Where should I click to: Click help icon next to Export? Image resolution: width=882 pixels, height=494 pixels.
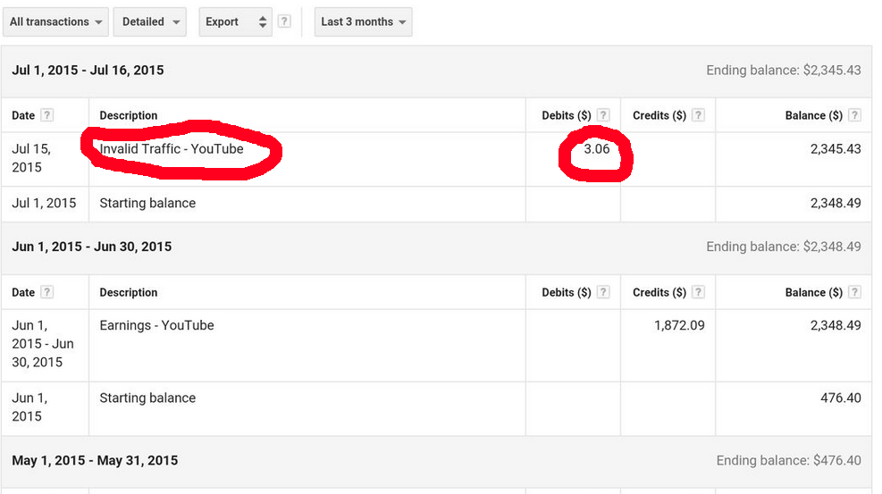[284, 21]
